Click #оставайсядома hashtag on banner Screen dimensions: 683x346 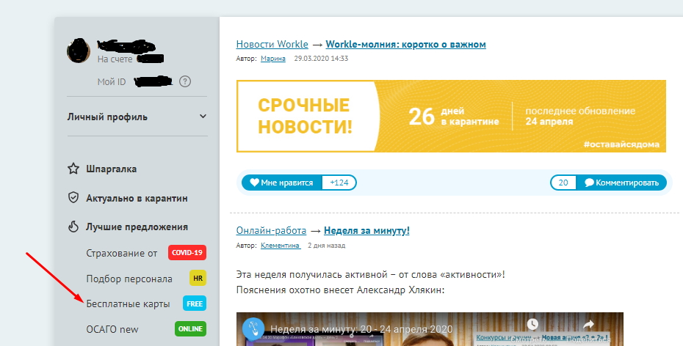621,144
